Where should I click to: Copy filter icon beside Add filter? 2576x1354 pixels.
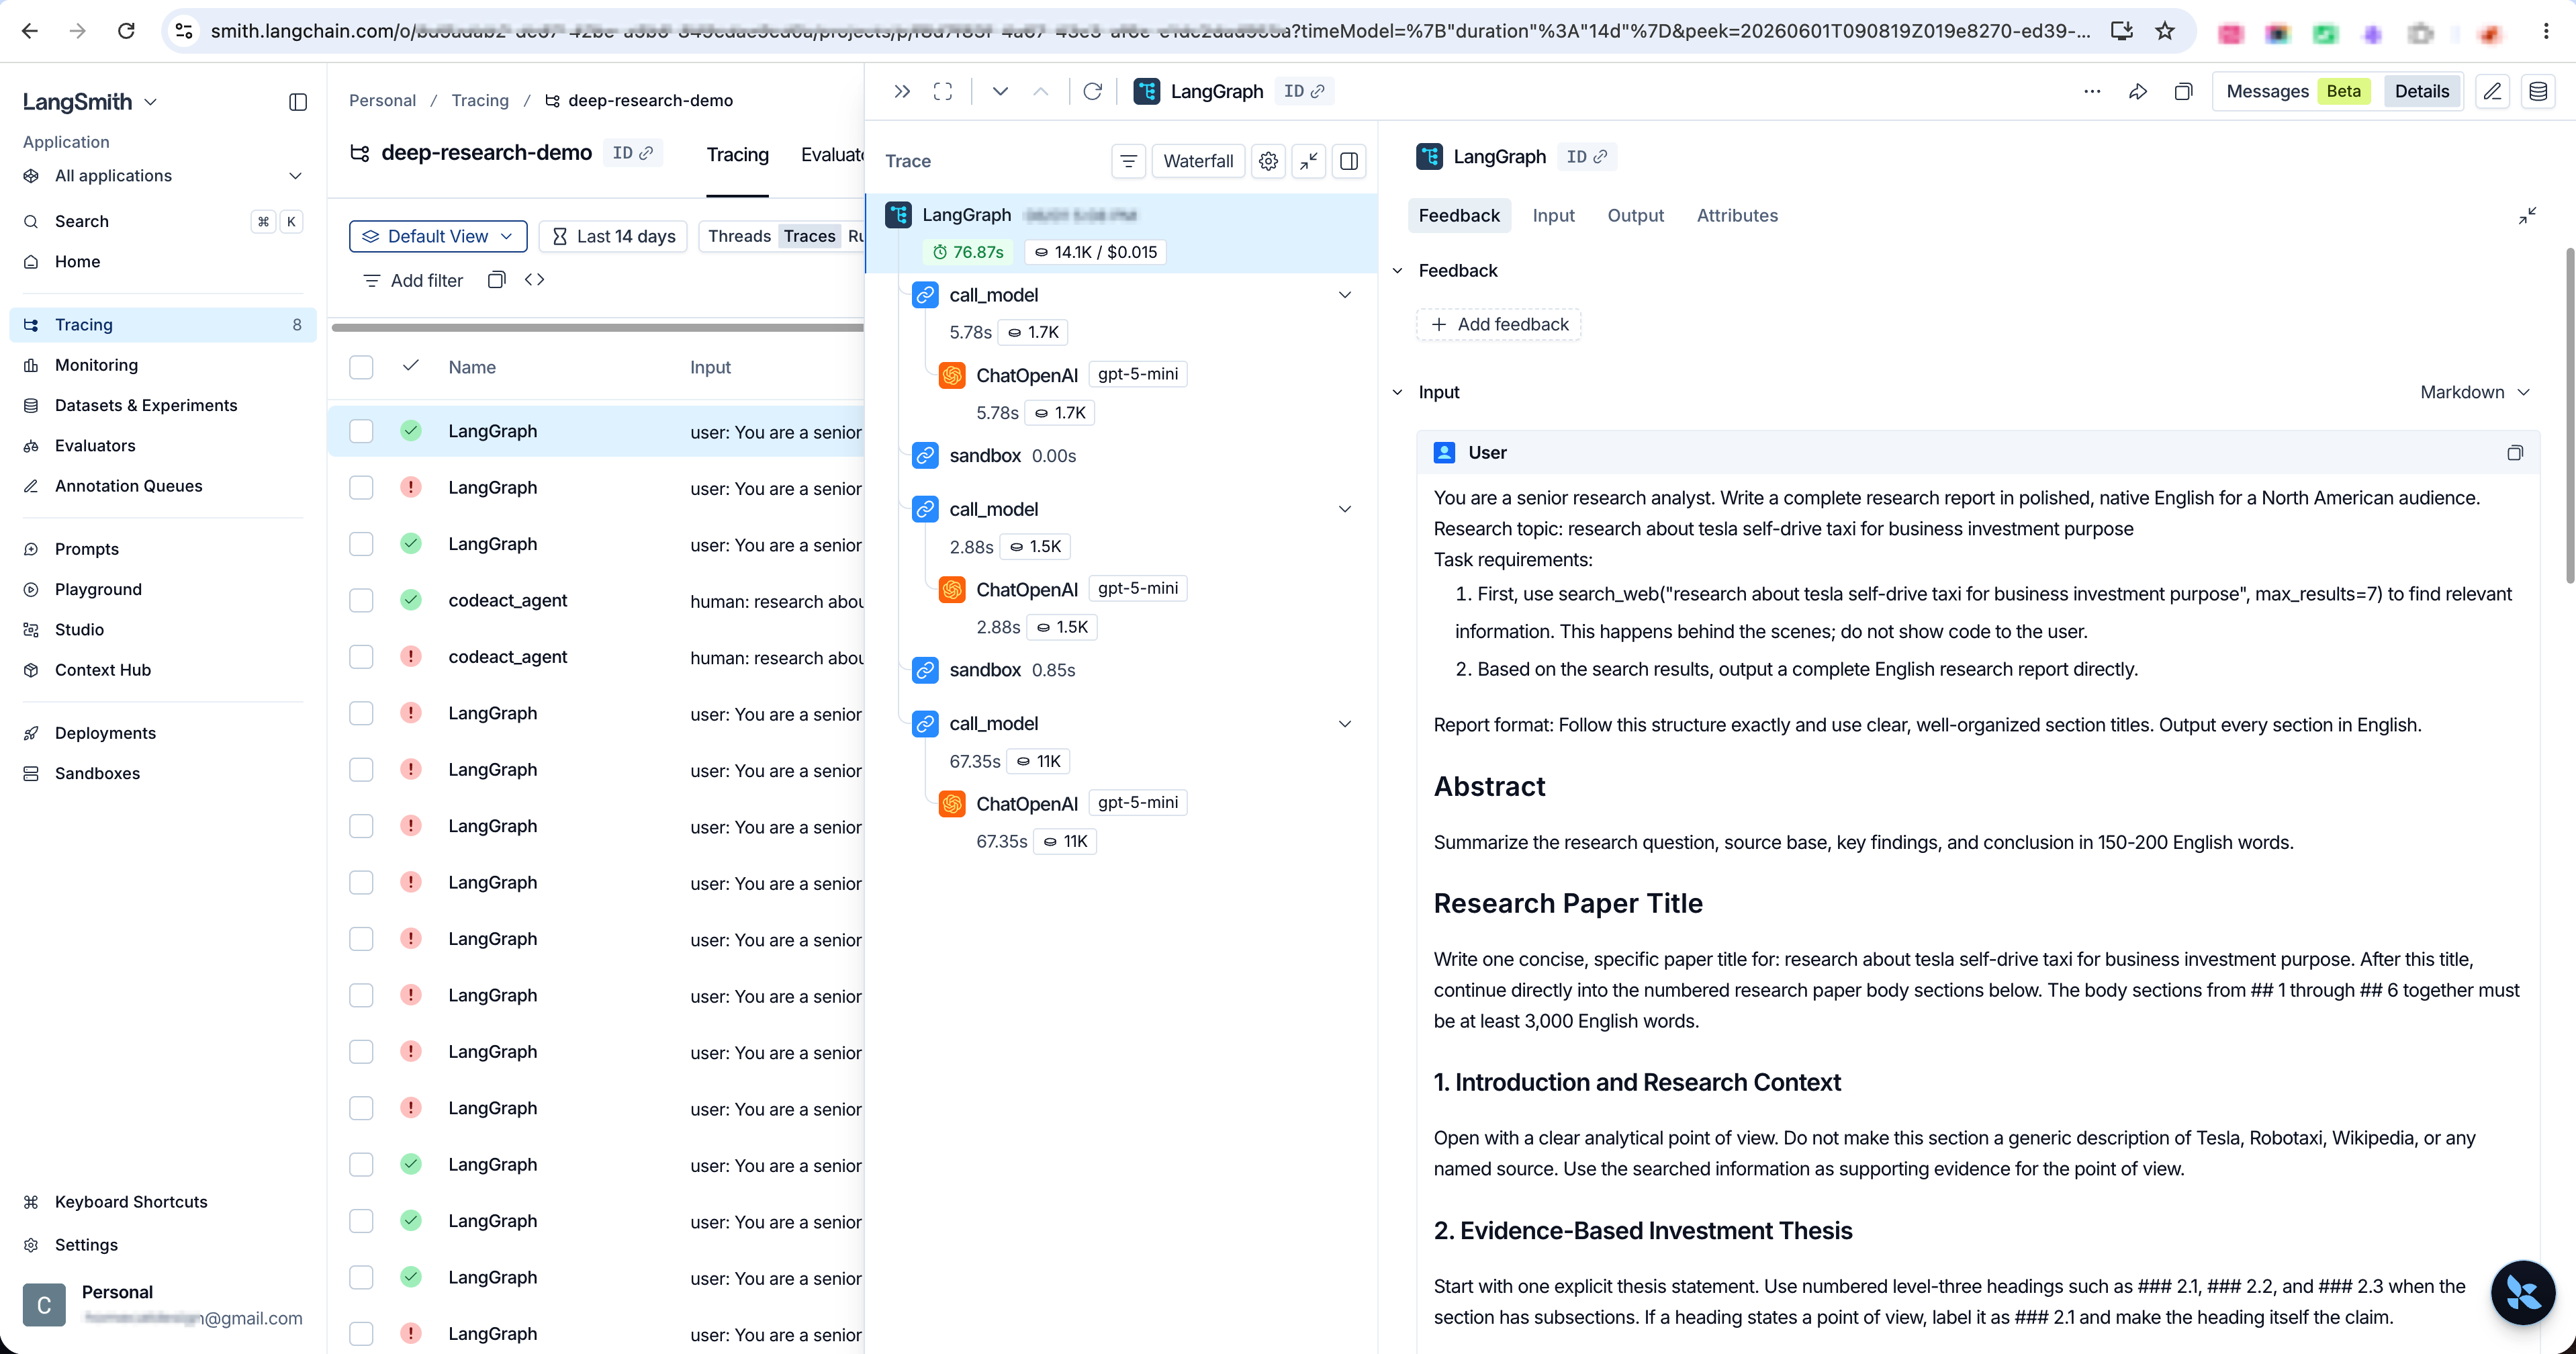pyautogui.click(x=496, y=280)
